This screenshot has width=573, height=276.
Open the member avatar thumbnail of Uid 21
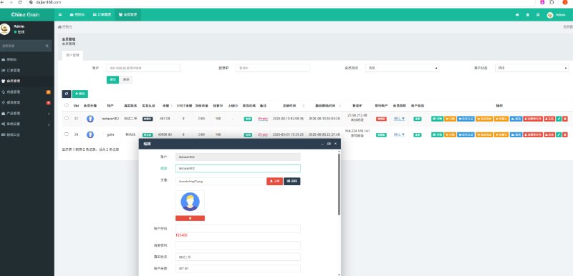point(90,119)
